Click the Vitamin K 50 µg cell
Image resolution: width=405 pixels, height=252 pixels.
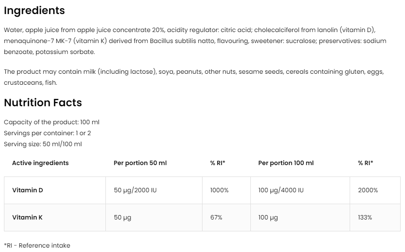pos(123,217)
